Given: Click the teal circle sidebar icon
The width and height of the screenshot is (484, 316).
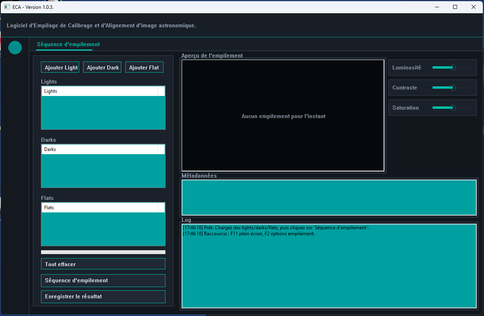Looking at the screenshot, I should (15, 47).
